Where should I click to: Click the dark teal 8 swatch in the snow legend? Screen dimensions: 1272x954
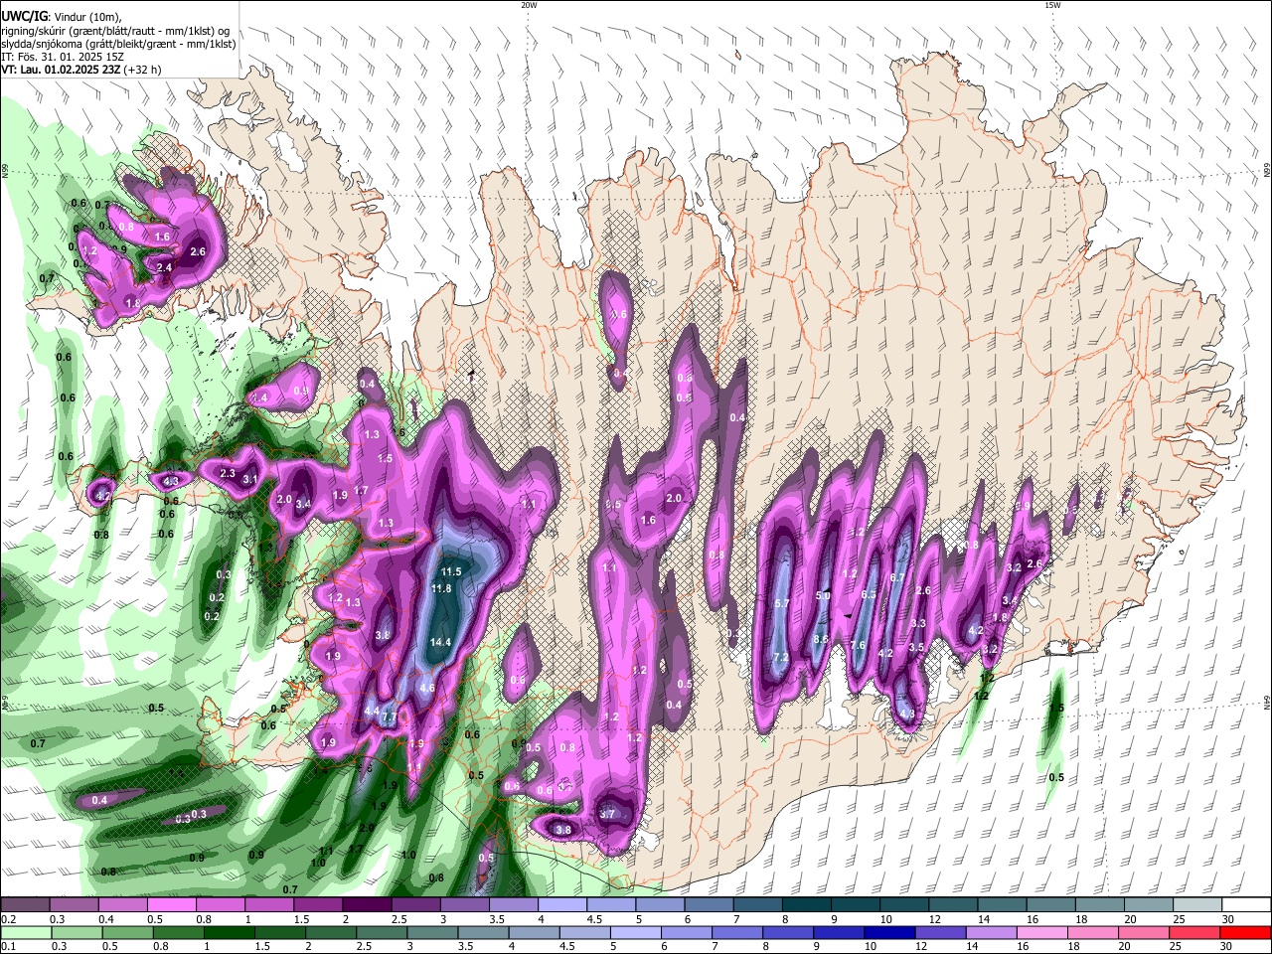807,905
